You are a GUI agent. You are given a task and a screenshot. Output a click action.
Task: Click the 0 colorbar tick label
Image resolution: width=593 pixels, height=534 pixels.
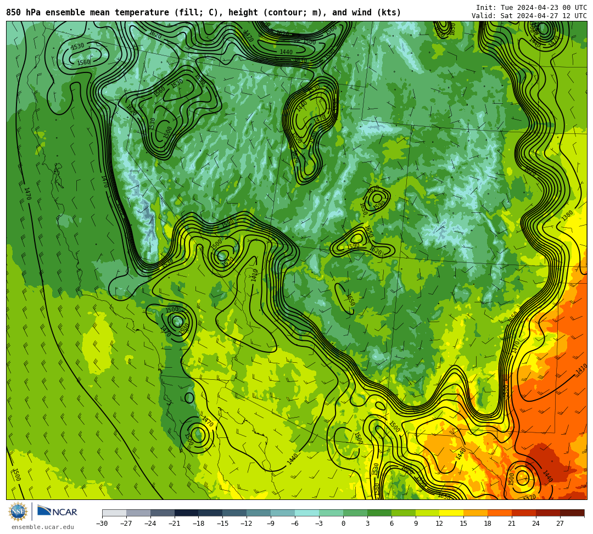click(x=343, y=524)
